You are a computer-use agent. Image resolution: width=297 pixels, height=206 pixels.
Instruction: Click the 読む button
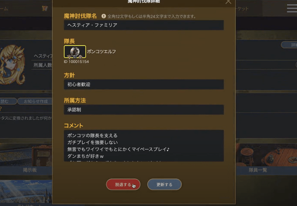[x=7, y=101]
